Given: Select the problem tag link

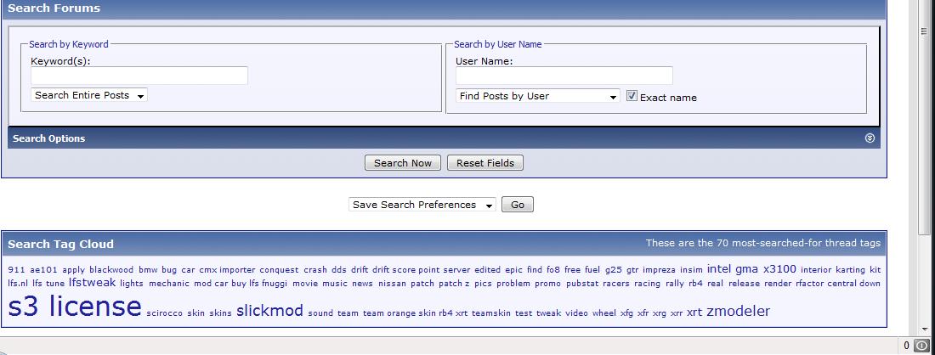Looking at the screenshot, I should point(513,285).
